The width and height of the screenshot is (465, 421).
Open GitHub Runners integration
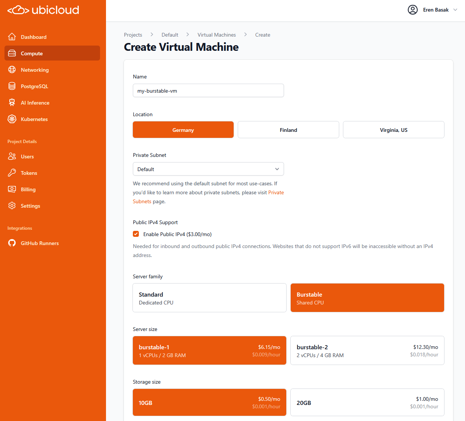[52, 243]
